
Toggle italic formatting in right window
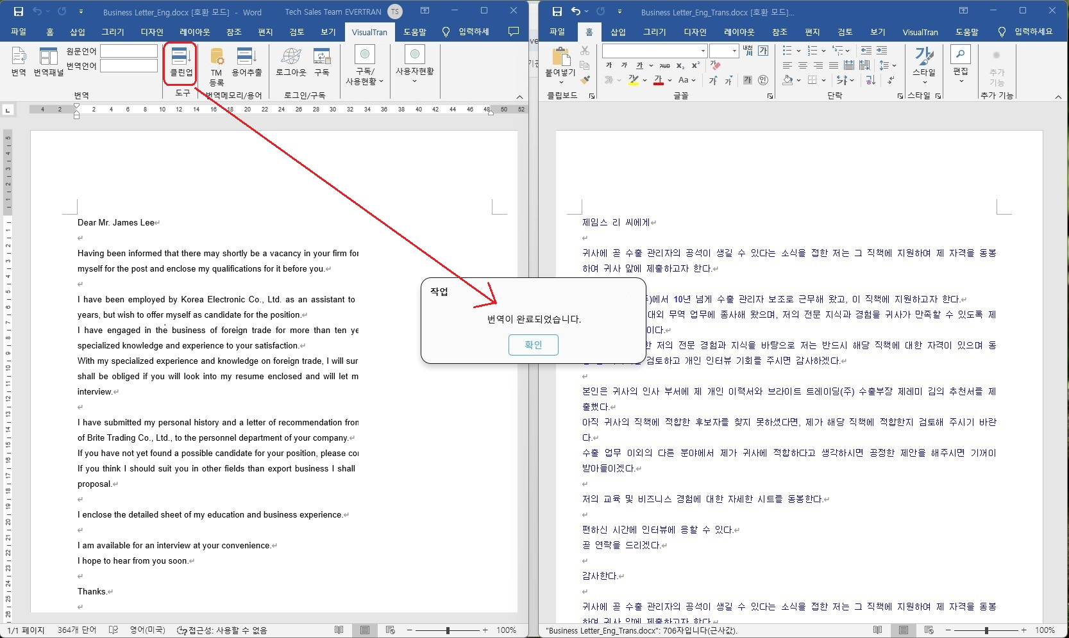[624, 65]
